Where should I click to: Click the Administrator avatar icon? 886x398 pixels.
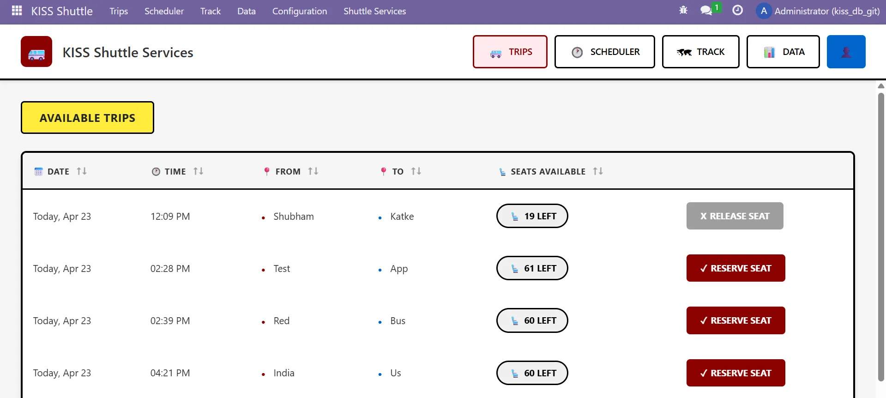pyautogui.click(x=764, y=11)
